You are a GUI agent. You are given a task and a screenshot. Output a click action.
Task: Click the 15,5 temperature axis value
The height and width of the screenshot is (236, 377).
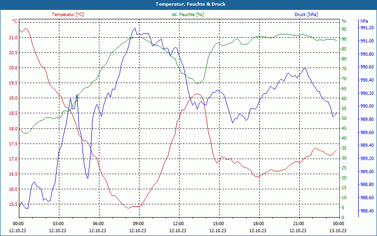tap(14, 204)
